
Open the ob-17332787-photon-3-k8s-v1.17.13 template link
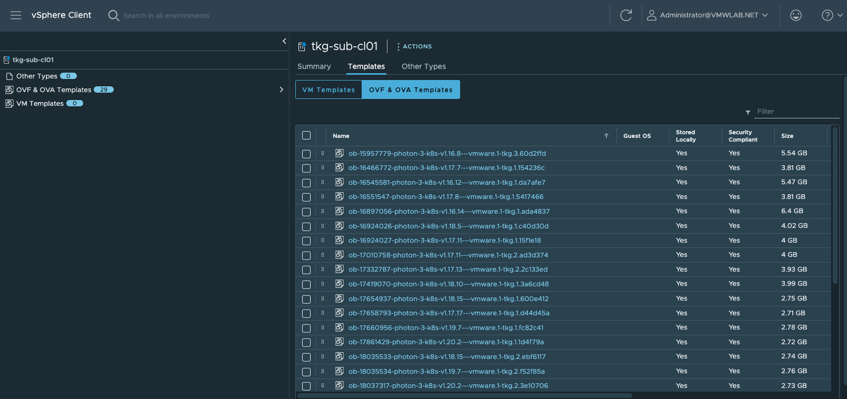click(x=448, y=270)
